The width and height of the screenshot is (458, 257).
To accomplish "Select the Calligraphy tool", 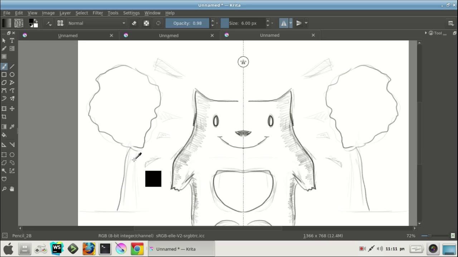I will (x=4, y=49).
